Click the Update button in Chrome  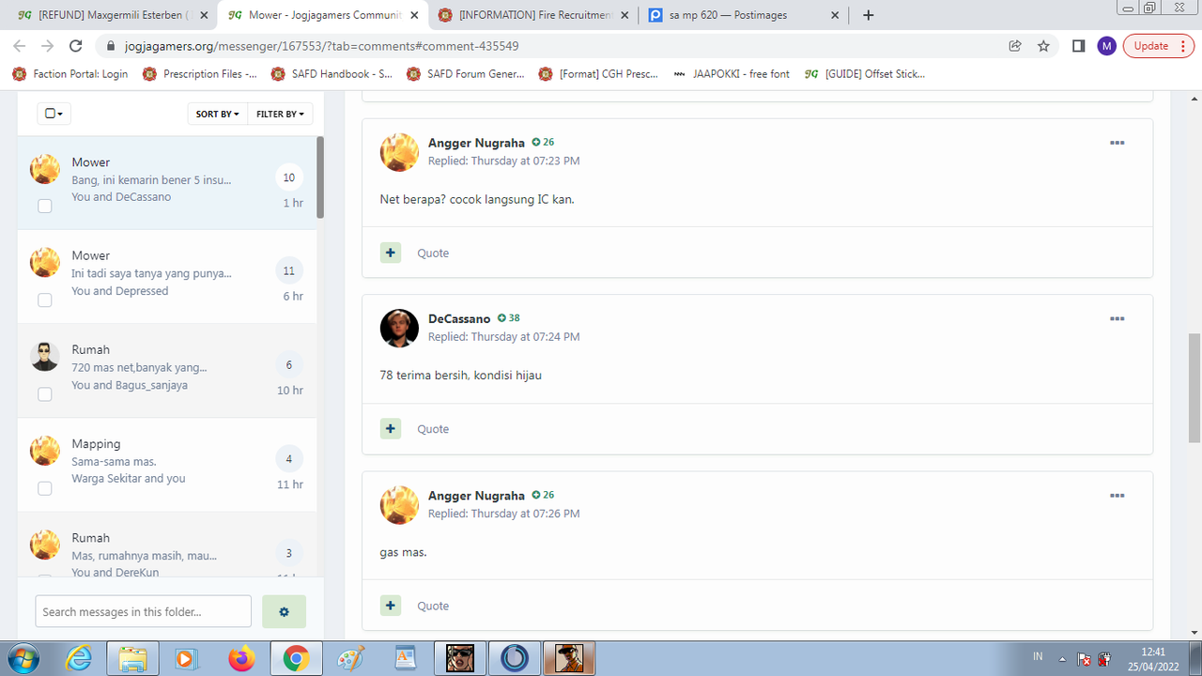click(x=1159, y=46)
